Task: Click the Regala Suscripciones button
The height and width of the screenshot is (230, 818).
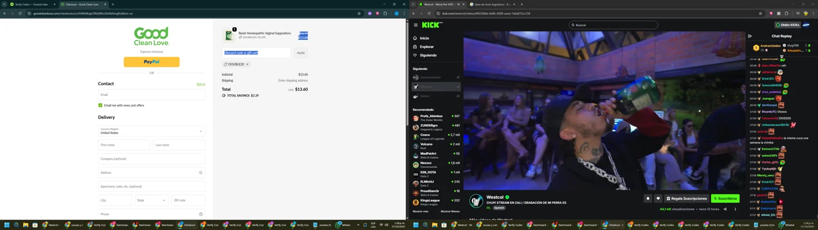Action: click(x=687, y=198)
